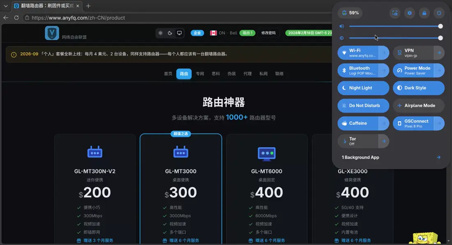
Task: Disable Night Light
Action: coord(363,88)
